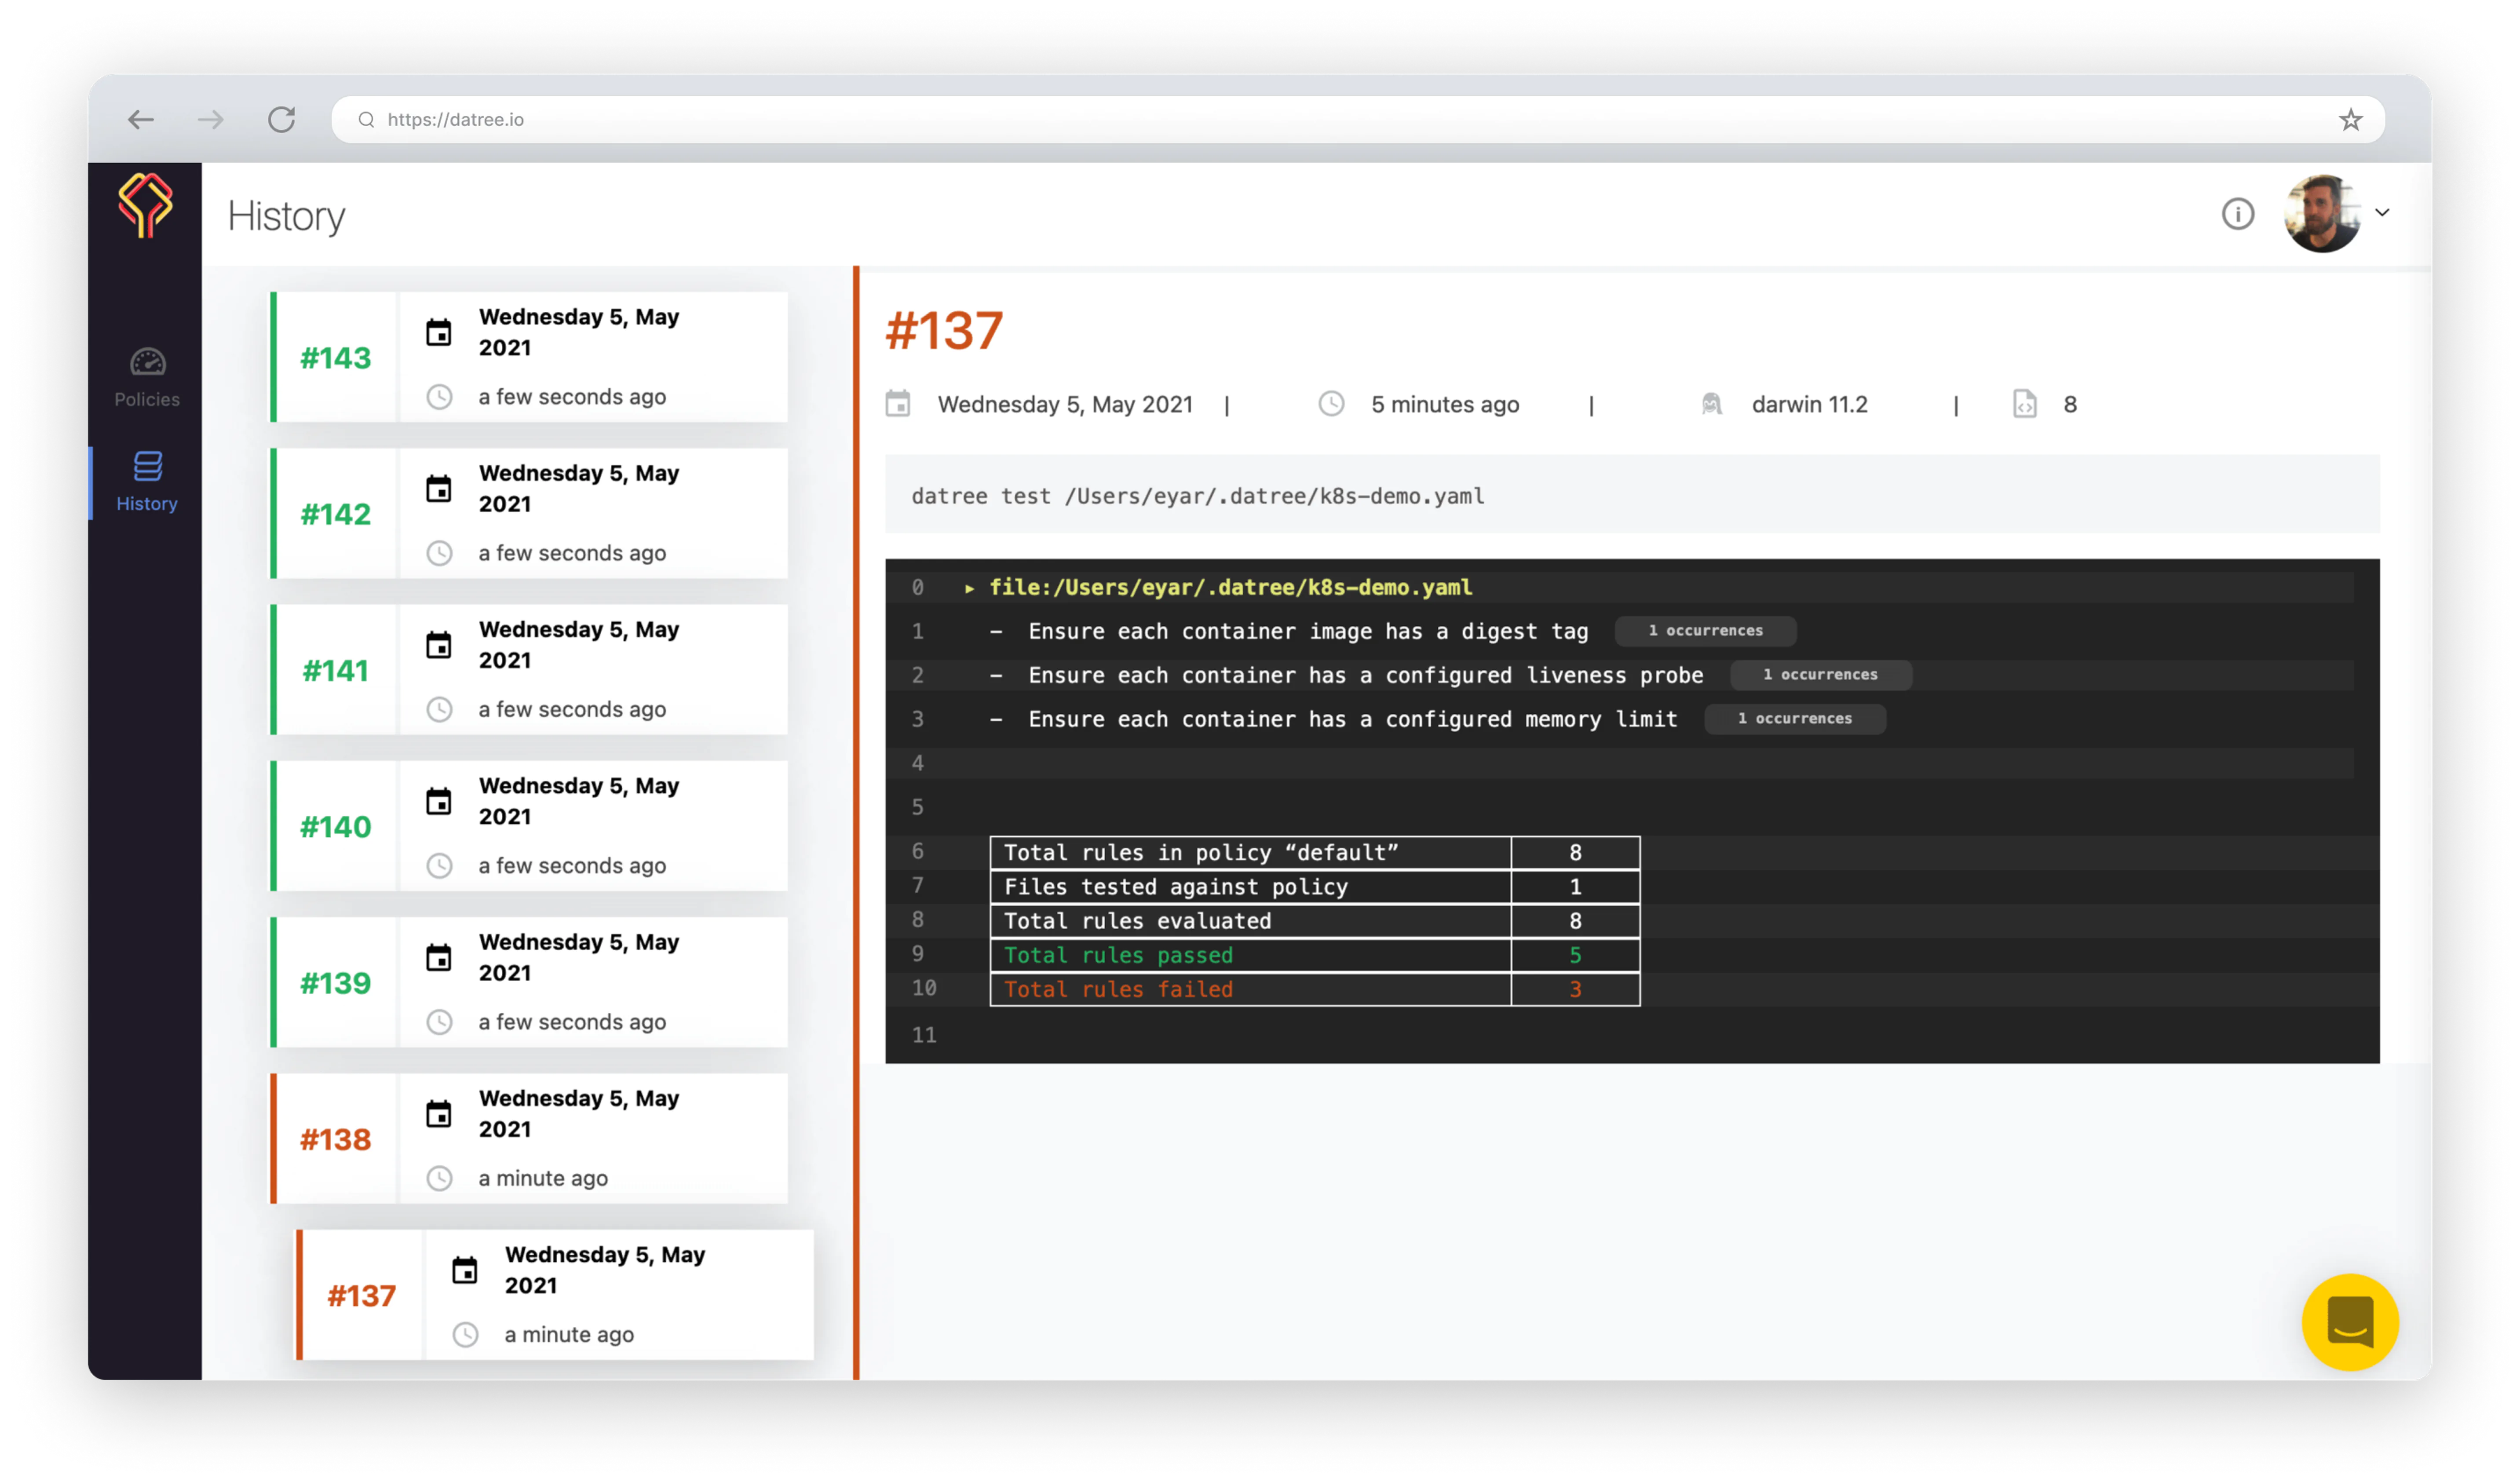This screenshot has width=2520, height=1482.
Task: Click occurrences badge for memory limit rule
Action: [1795, 719]
